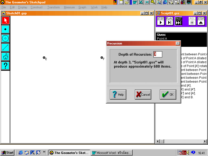Cancel the Recursion dialog
The image size is (208, 156).
click(x=143, y=94)
